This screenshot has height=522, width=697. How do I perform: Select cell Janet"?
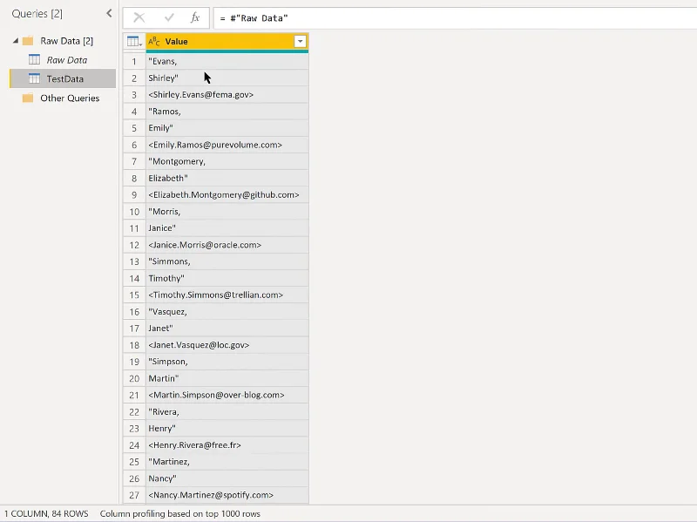click(227, 329)
